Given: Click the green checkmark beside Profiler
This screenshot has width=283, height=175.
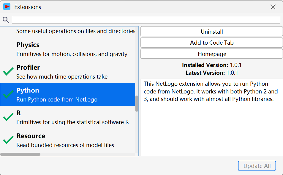Looking at the screenshot, I should coord(8,72).
